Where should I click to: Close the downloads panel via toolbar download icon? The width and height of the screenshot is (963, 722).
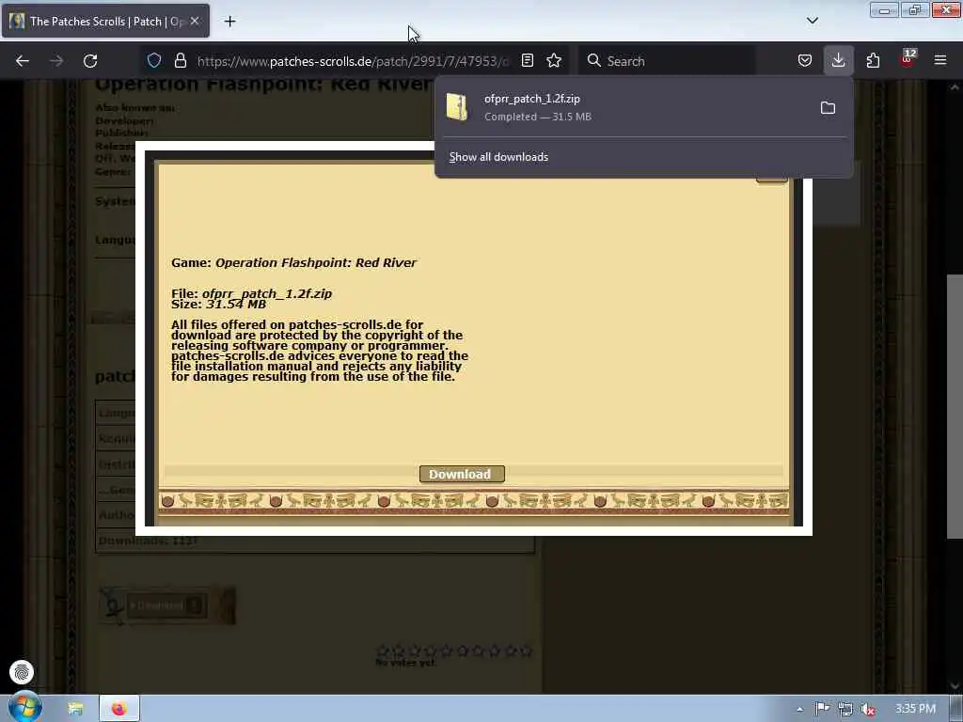point(838,60)
